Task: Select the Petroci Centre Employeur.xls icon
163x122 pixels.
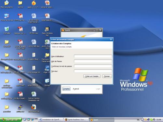Action: [x=34, y=96]
